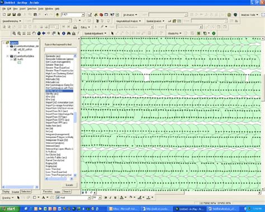The height and width of the screenshot is (212, 265).
Task: Click the green round icon after XTools Pro
Action: tap(214, 33)
